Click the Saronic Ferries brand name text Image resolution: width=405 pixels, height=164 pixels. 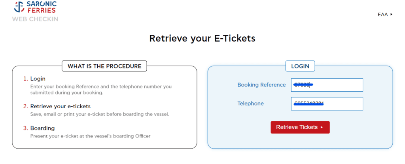tap(42, 7)
